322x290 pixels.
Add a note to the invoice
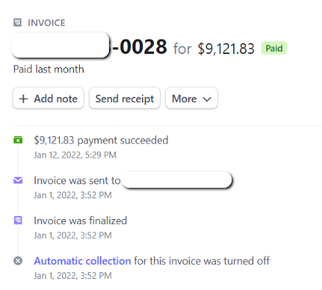pyautogui.click(x=48, y=98)
